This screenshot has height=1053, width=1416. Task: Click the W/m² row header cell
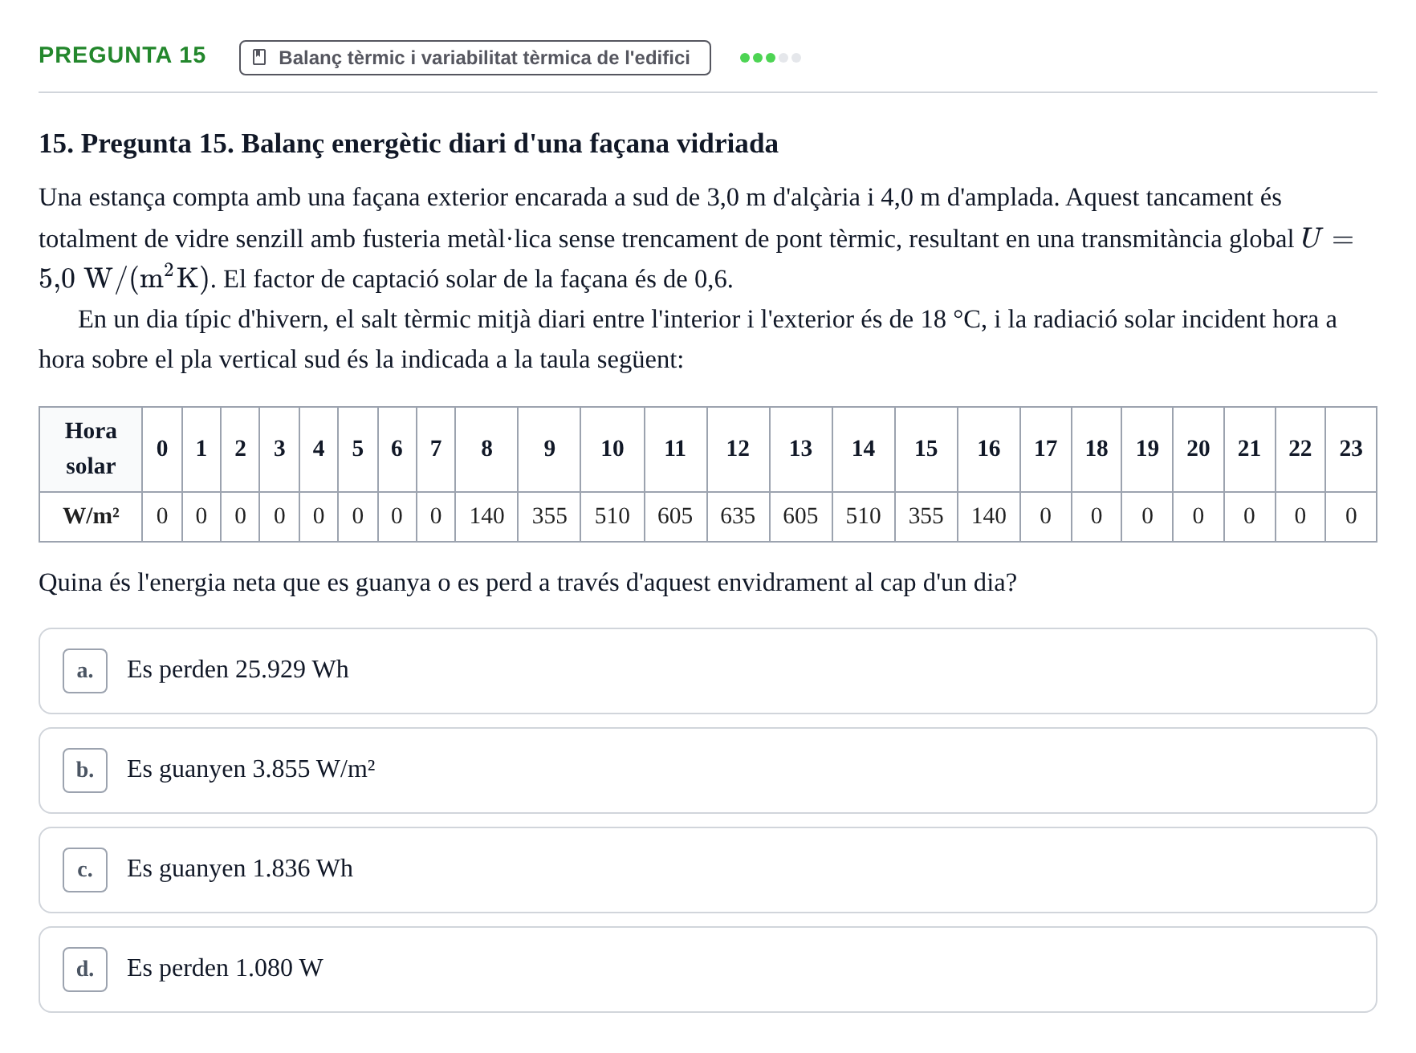click(91, 516)
